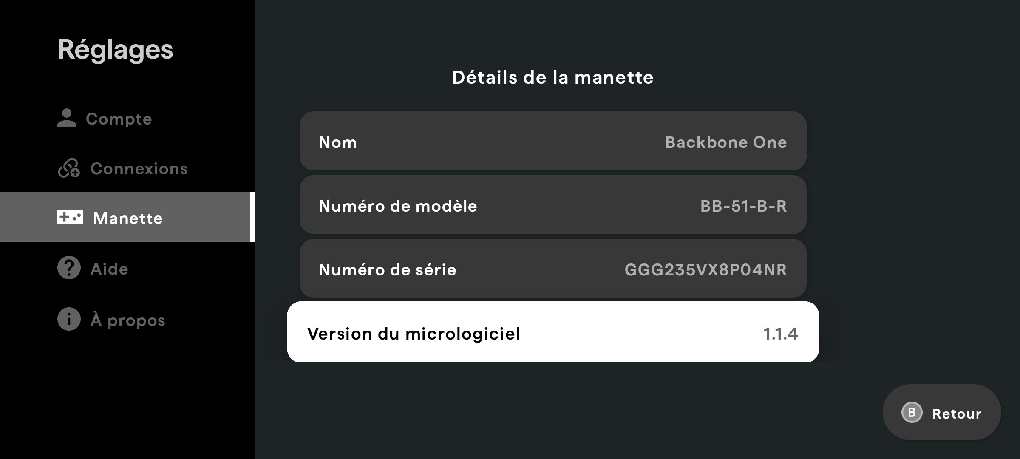Click the Aide question mark icon
This screenshot has height=459, width=1020.
(69, 268)
